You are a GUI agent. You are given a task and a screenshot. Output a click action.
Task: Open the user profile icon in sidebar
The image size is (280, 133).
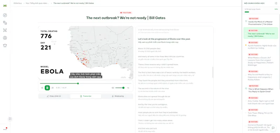5,38
